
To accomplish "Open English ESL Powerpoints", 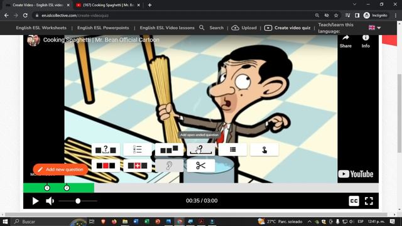I will [103, 28].
